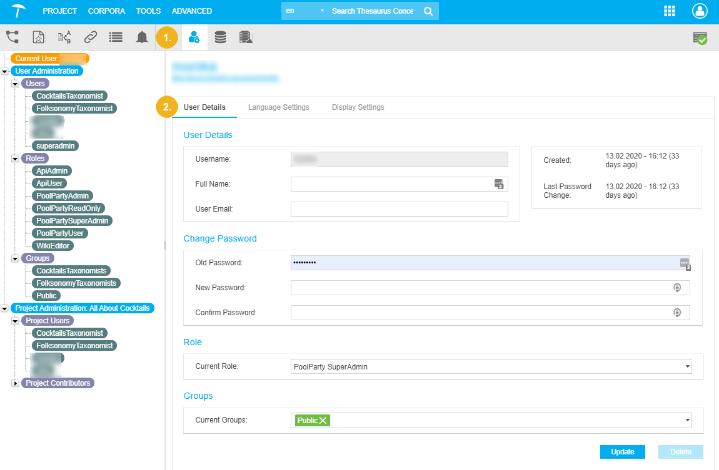
Task: Open the CORPORA menu
Action: tap(106, 11)
